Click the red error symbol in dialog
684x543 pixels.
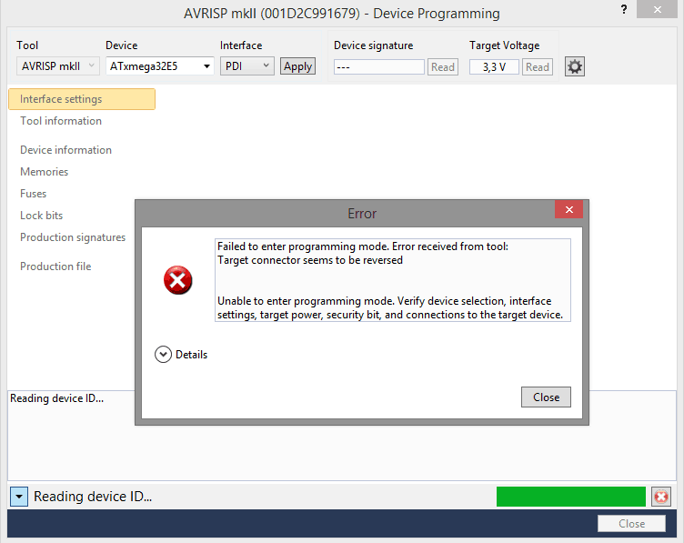pyautogui.click(x=178, y=280)
